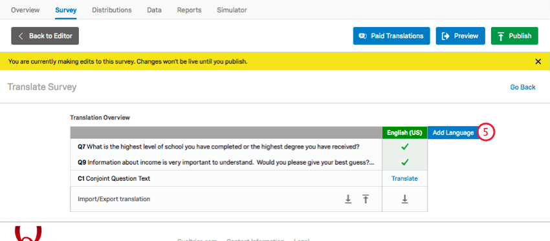Click the Q9 English checkmark
The width and height of the screenshot is (550, 241).
[x=405, y=162]
